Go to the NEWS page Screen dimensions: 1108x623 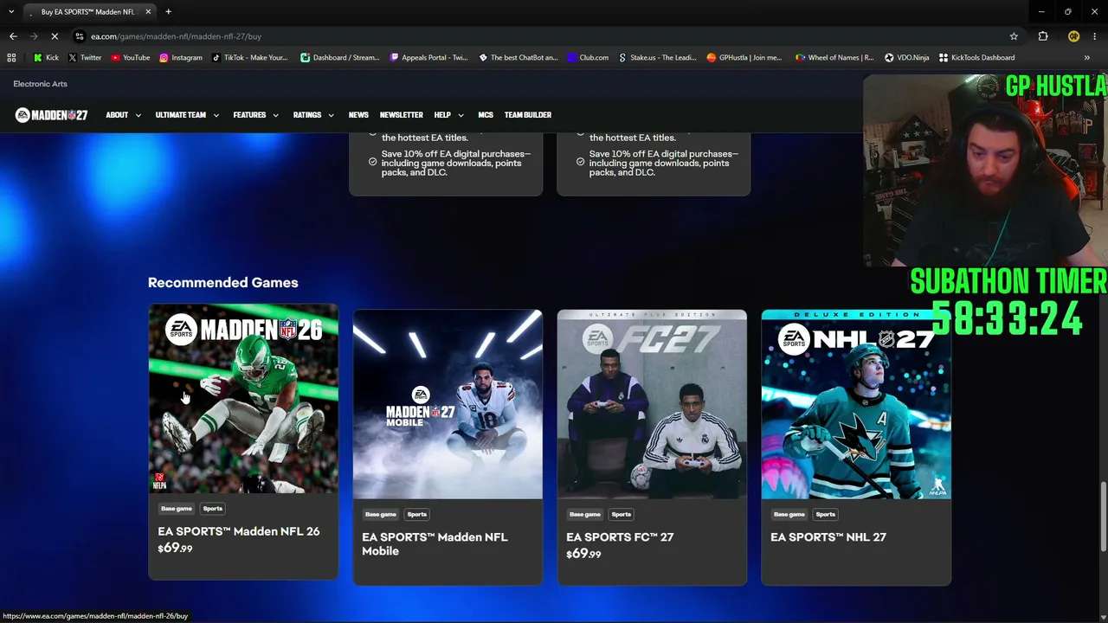pos(358,115)
